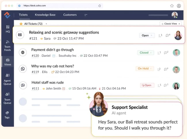
Task: Switch to the Tickets tab
Action: tap(23, 15)
